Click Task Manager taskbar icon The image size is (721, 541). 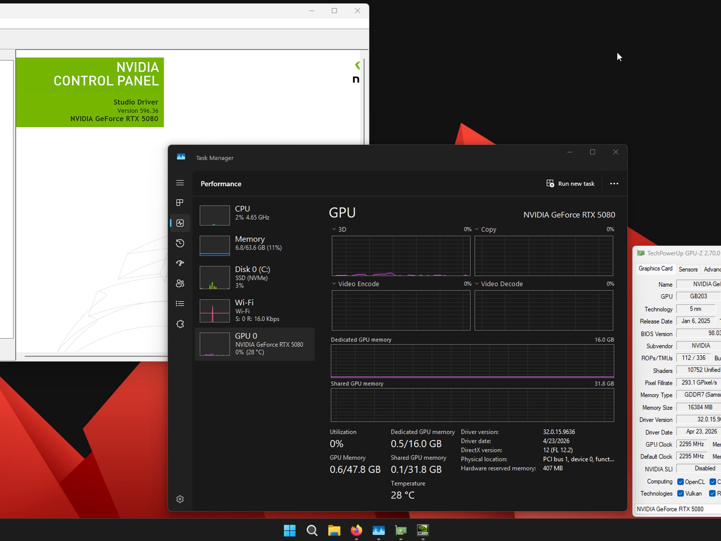(378, 530)
